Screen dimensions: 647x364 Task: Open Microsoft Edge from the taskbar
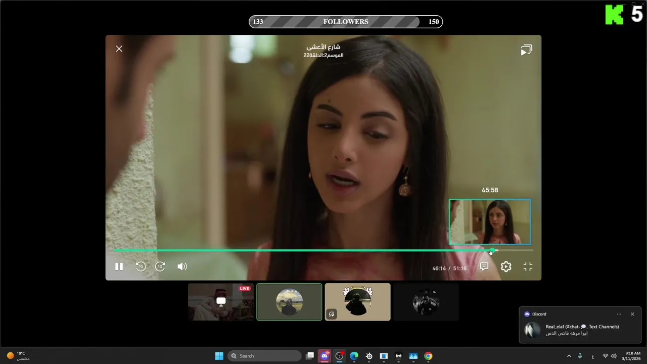point(354,356)
